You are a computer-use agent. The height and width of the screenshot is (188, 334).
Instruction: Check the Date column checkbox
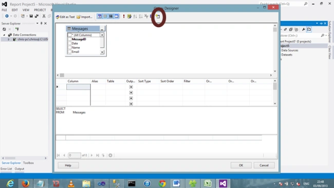[x=69, y=43]
